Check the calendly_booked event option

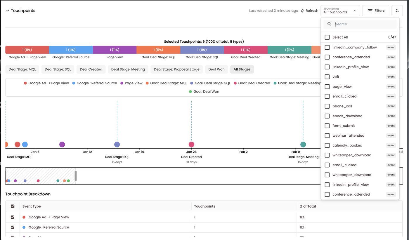(x=327, y=145)
